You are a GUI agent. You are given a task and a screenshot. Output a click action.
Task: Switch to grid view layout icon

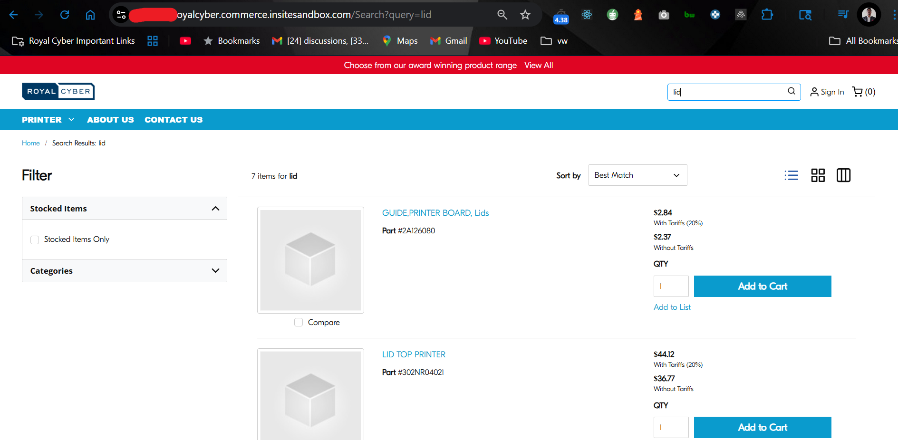pyautogui.click(x=818, y=175)
